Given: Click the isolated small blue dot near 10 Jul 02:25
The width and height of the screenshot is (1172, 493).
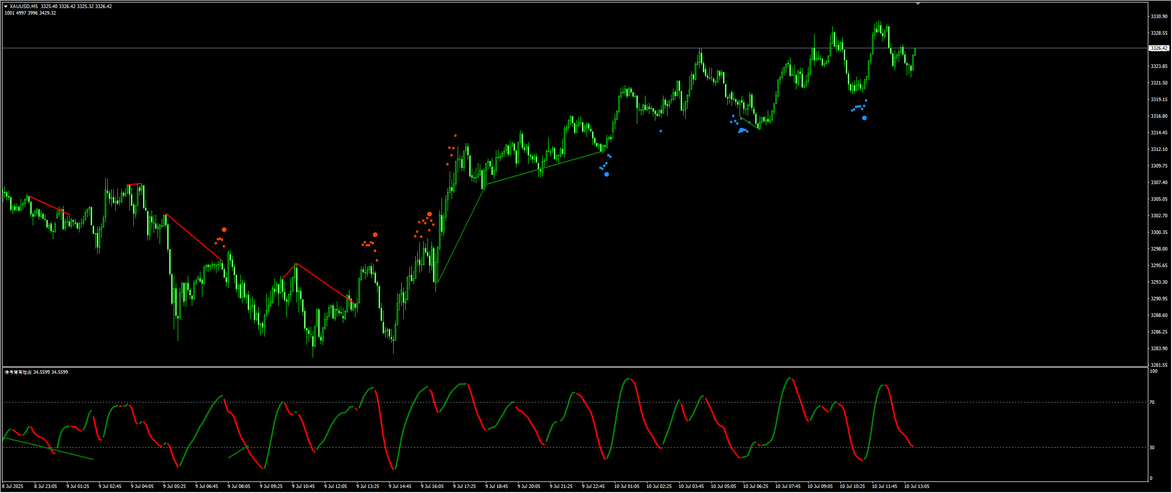Looking at the screenshot, I should [x=661, y=131].
